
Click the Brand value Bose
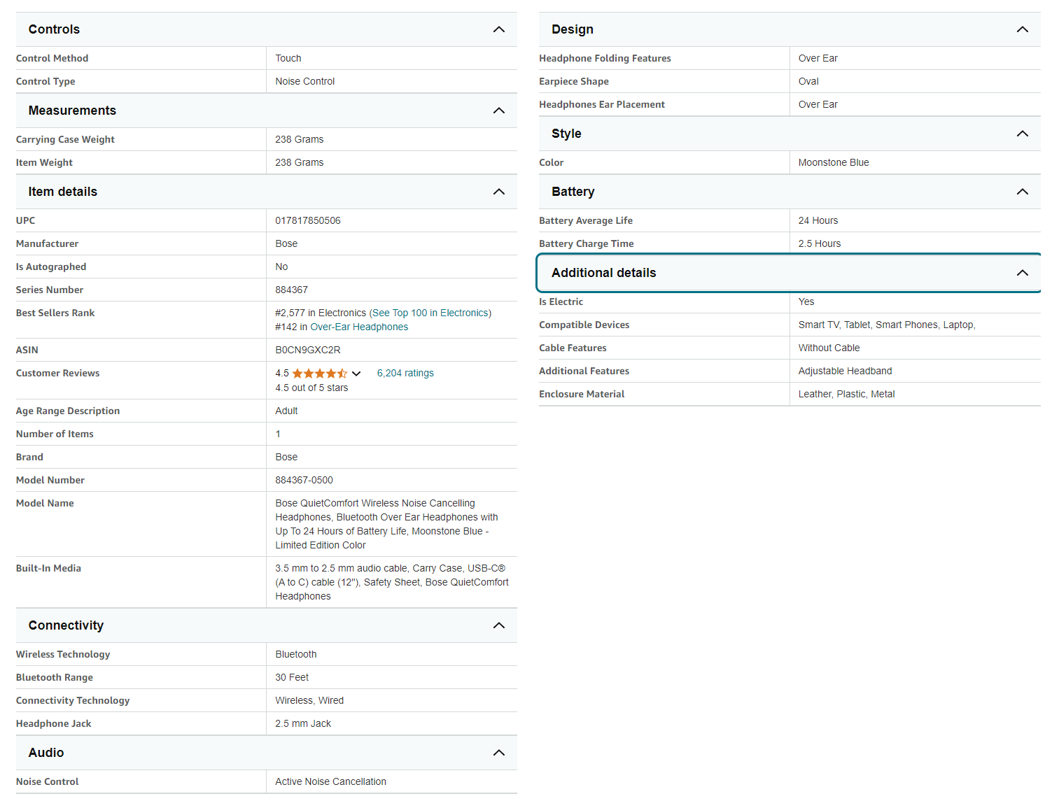286,457
